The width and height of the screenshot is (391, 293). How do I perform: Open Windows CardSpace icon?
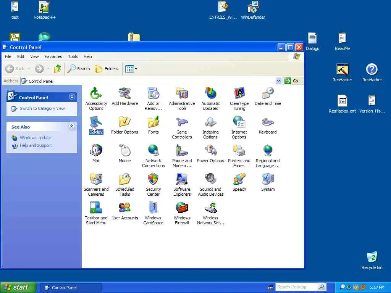click(153, 208)
